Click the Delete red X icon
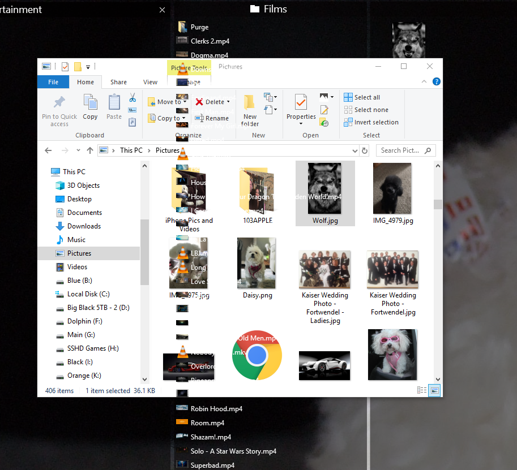This screenshot has height=470, width=517. pos(199,102)
